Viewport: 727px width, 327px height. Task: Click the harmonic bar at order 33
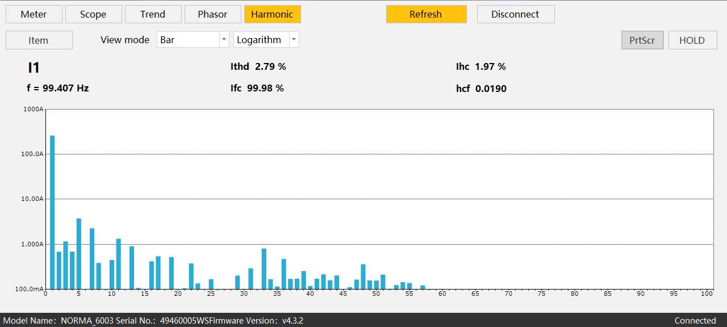point(264,269)
